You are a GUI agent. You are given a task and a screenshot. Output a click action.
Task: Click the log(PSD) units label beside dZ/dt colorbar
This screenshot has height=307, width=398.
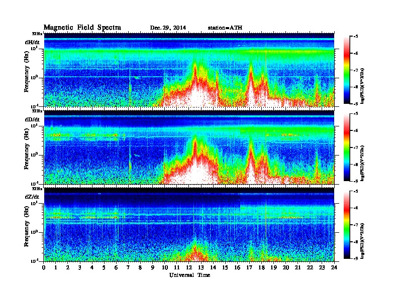(362, 241)
